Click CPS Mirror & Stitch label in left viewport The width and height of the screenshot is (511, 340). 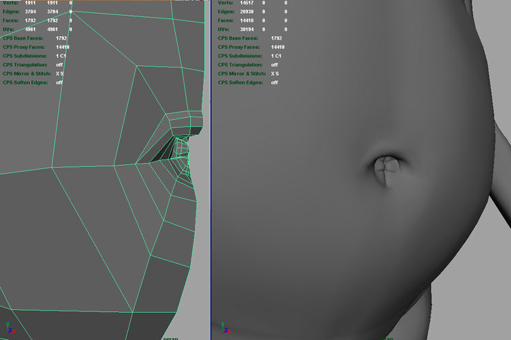27,74
